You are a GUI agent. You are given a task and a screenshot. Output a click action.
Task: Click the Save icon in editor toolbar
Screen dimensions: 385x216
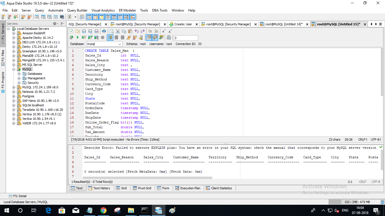[x=84, y=31]
